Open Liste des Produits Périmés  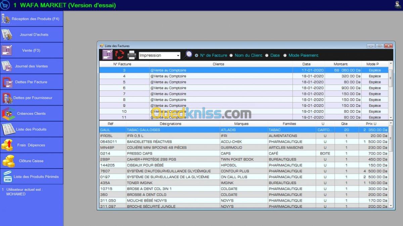click(32, 177)
